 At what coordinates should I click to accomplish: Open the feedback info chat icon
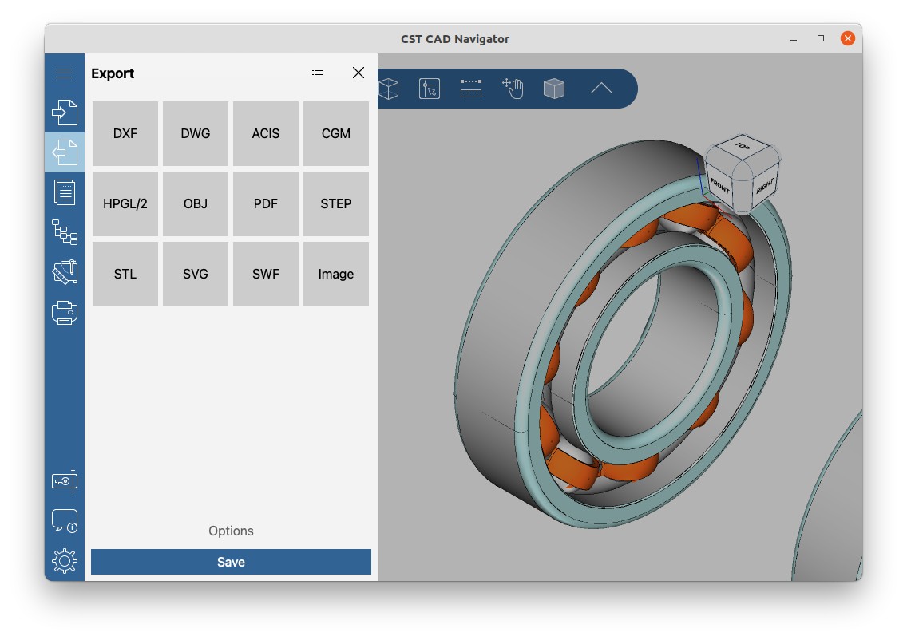click(64, 521)
